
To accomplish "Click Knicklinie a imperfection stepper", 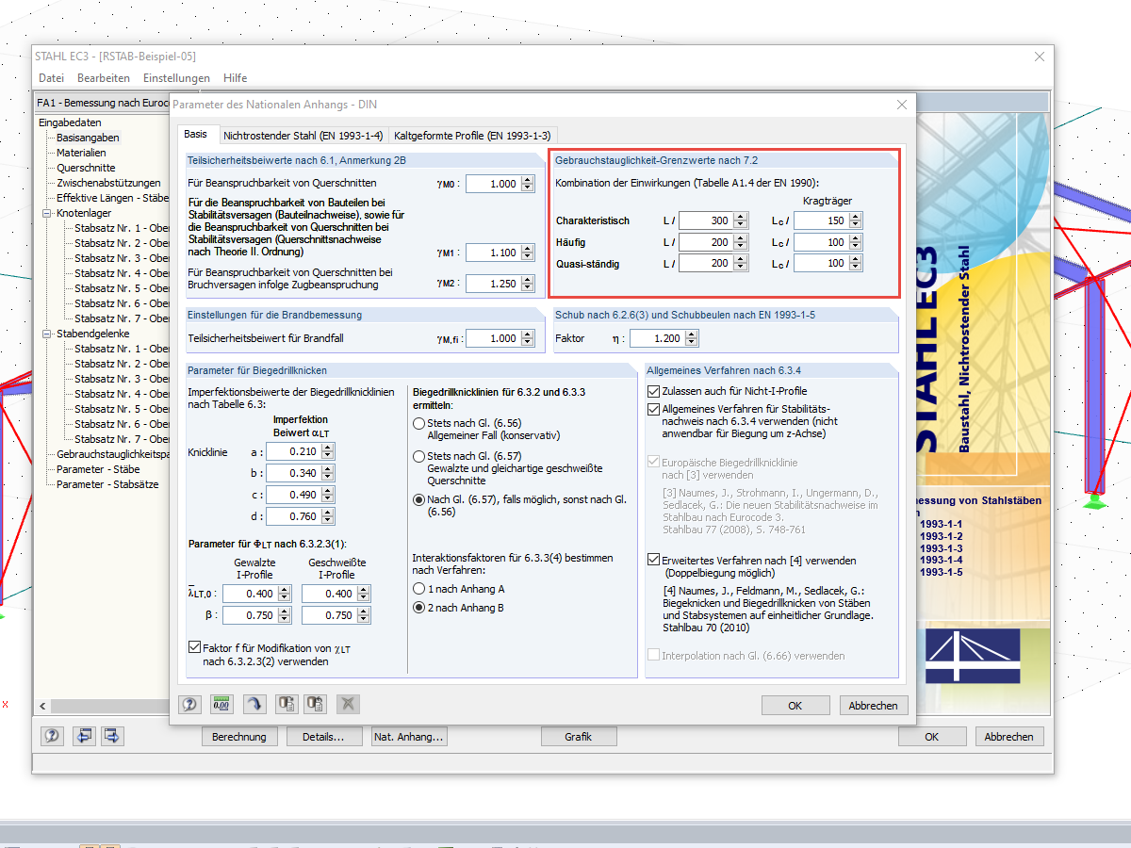I will click(327, 451).
